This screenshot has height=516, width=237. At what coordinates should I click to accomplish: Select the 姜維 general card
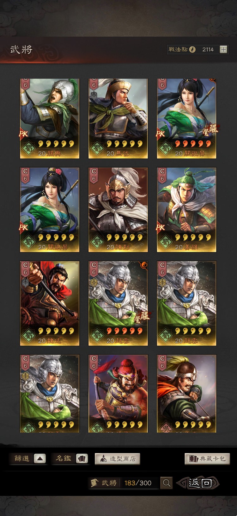(x=186, y=210)
